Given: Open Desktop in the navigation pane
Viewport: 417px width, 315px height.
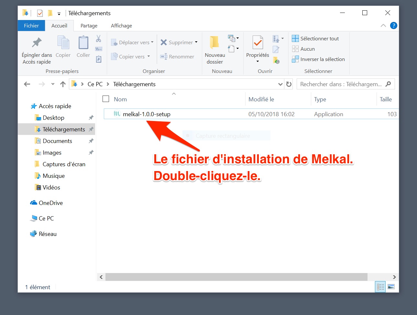Looking at the screenshot, I should coord(53,118).
